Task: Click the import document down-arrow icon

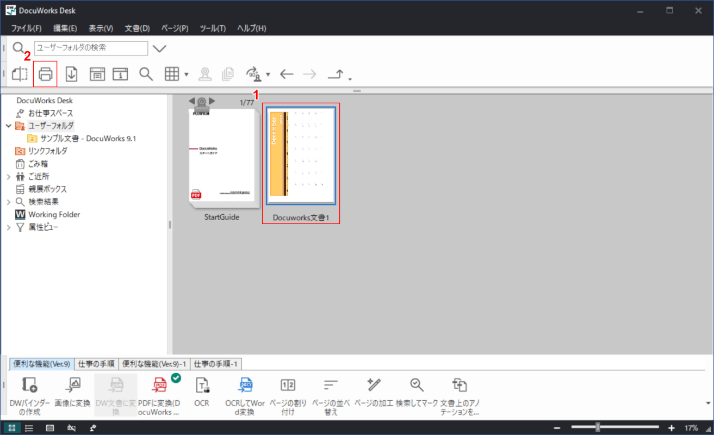Action: pos(71,74)
